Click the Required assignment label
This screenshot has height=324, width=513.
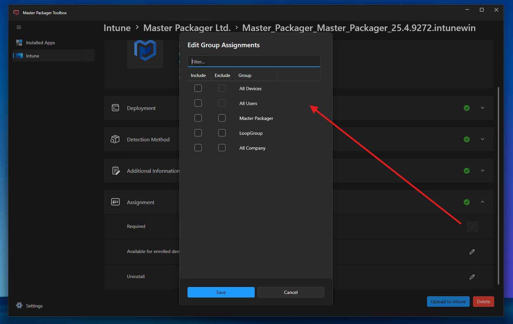pos(136,226)
